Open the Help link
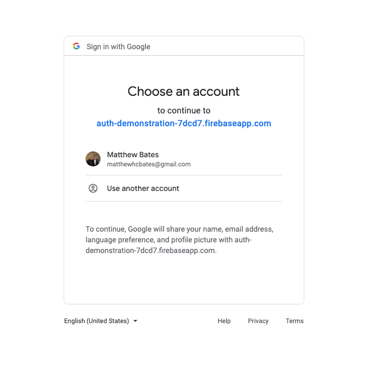 tap(224, 321)
